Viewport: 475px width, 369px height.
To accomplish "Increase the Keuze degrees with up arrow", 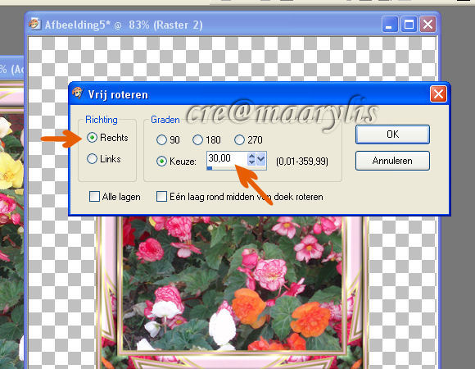I will (251, 156).
